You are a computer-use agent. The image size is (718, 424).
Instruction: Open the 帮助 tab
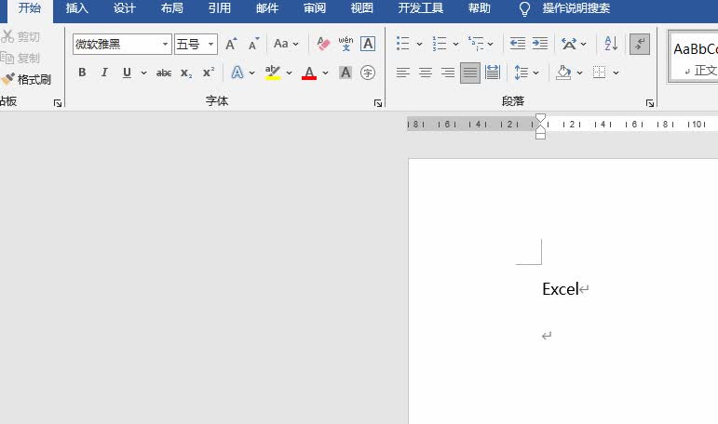tap(480, 8)
